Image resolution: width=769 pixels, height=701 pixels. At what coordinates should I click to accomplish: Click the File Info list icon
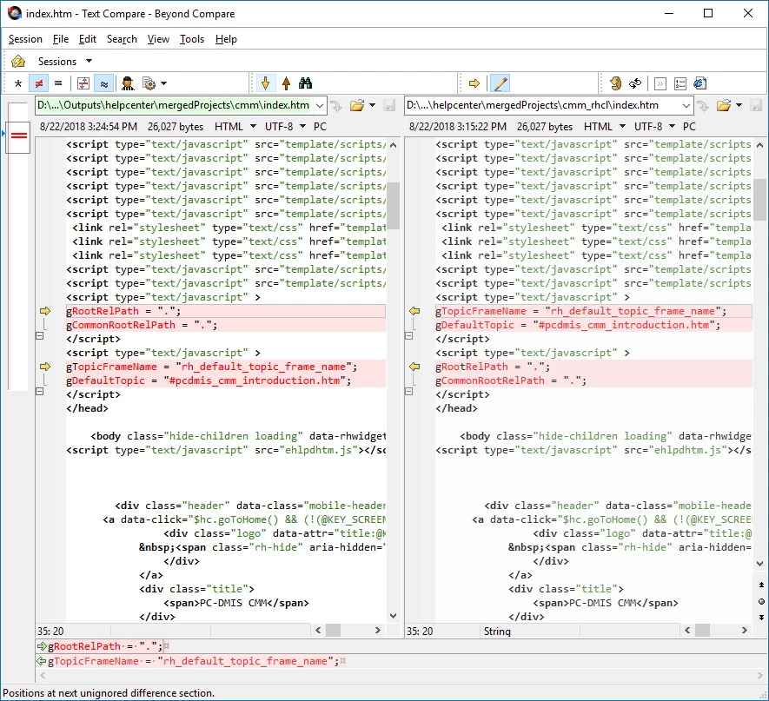pyautogui.click(x=680, y=84)
